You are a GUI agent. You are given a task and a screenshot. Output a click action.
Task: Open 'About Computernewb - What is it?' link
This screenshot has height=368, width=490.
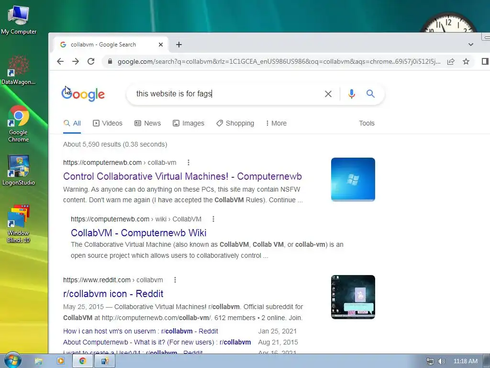(157, 342)
